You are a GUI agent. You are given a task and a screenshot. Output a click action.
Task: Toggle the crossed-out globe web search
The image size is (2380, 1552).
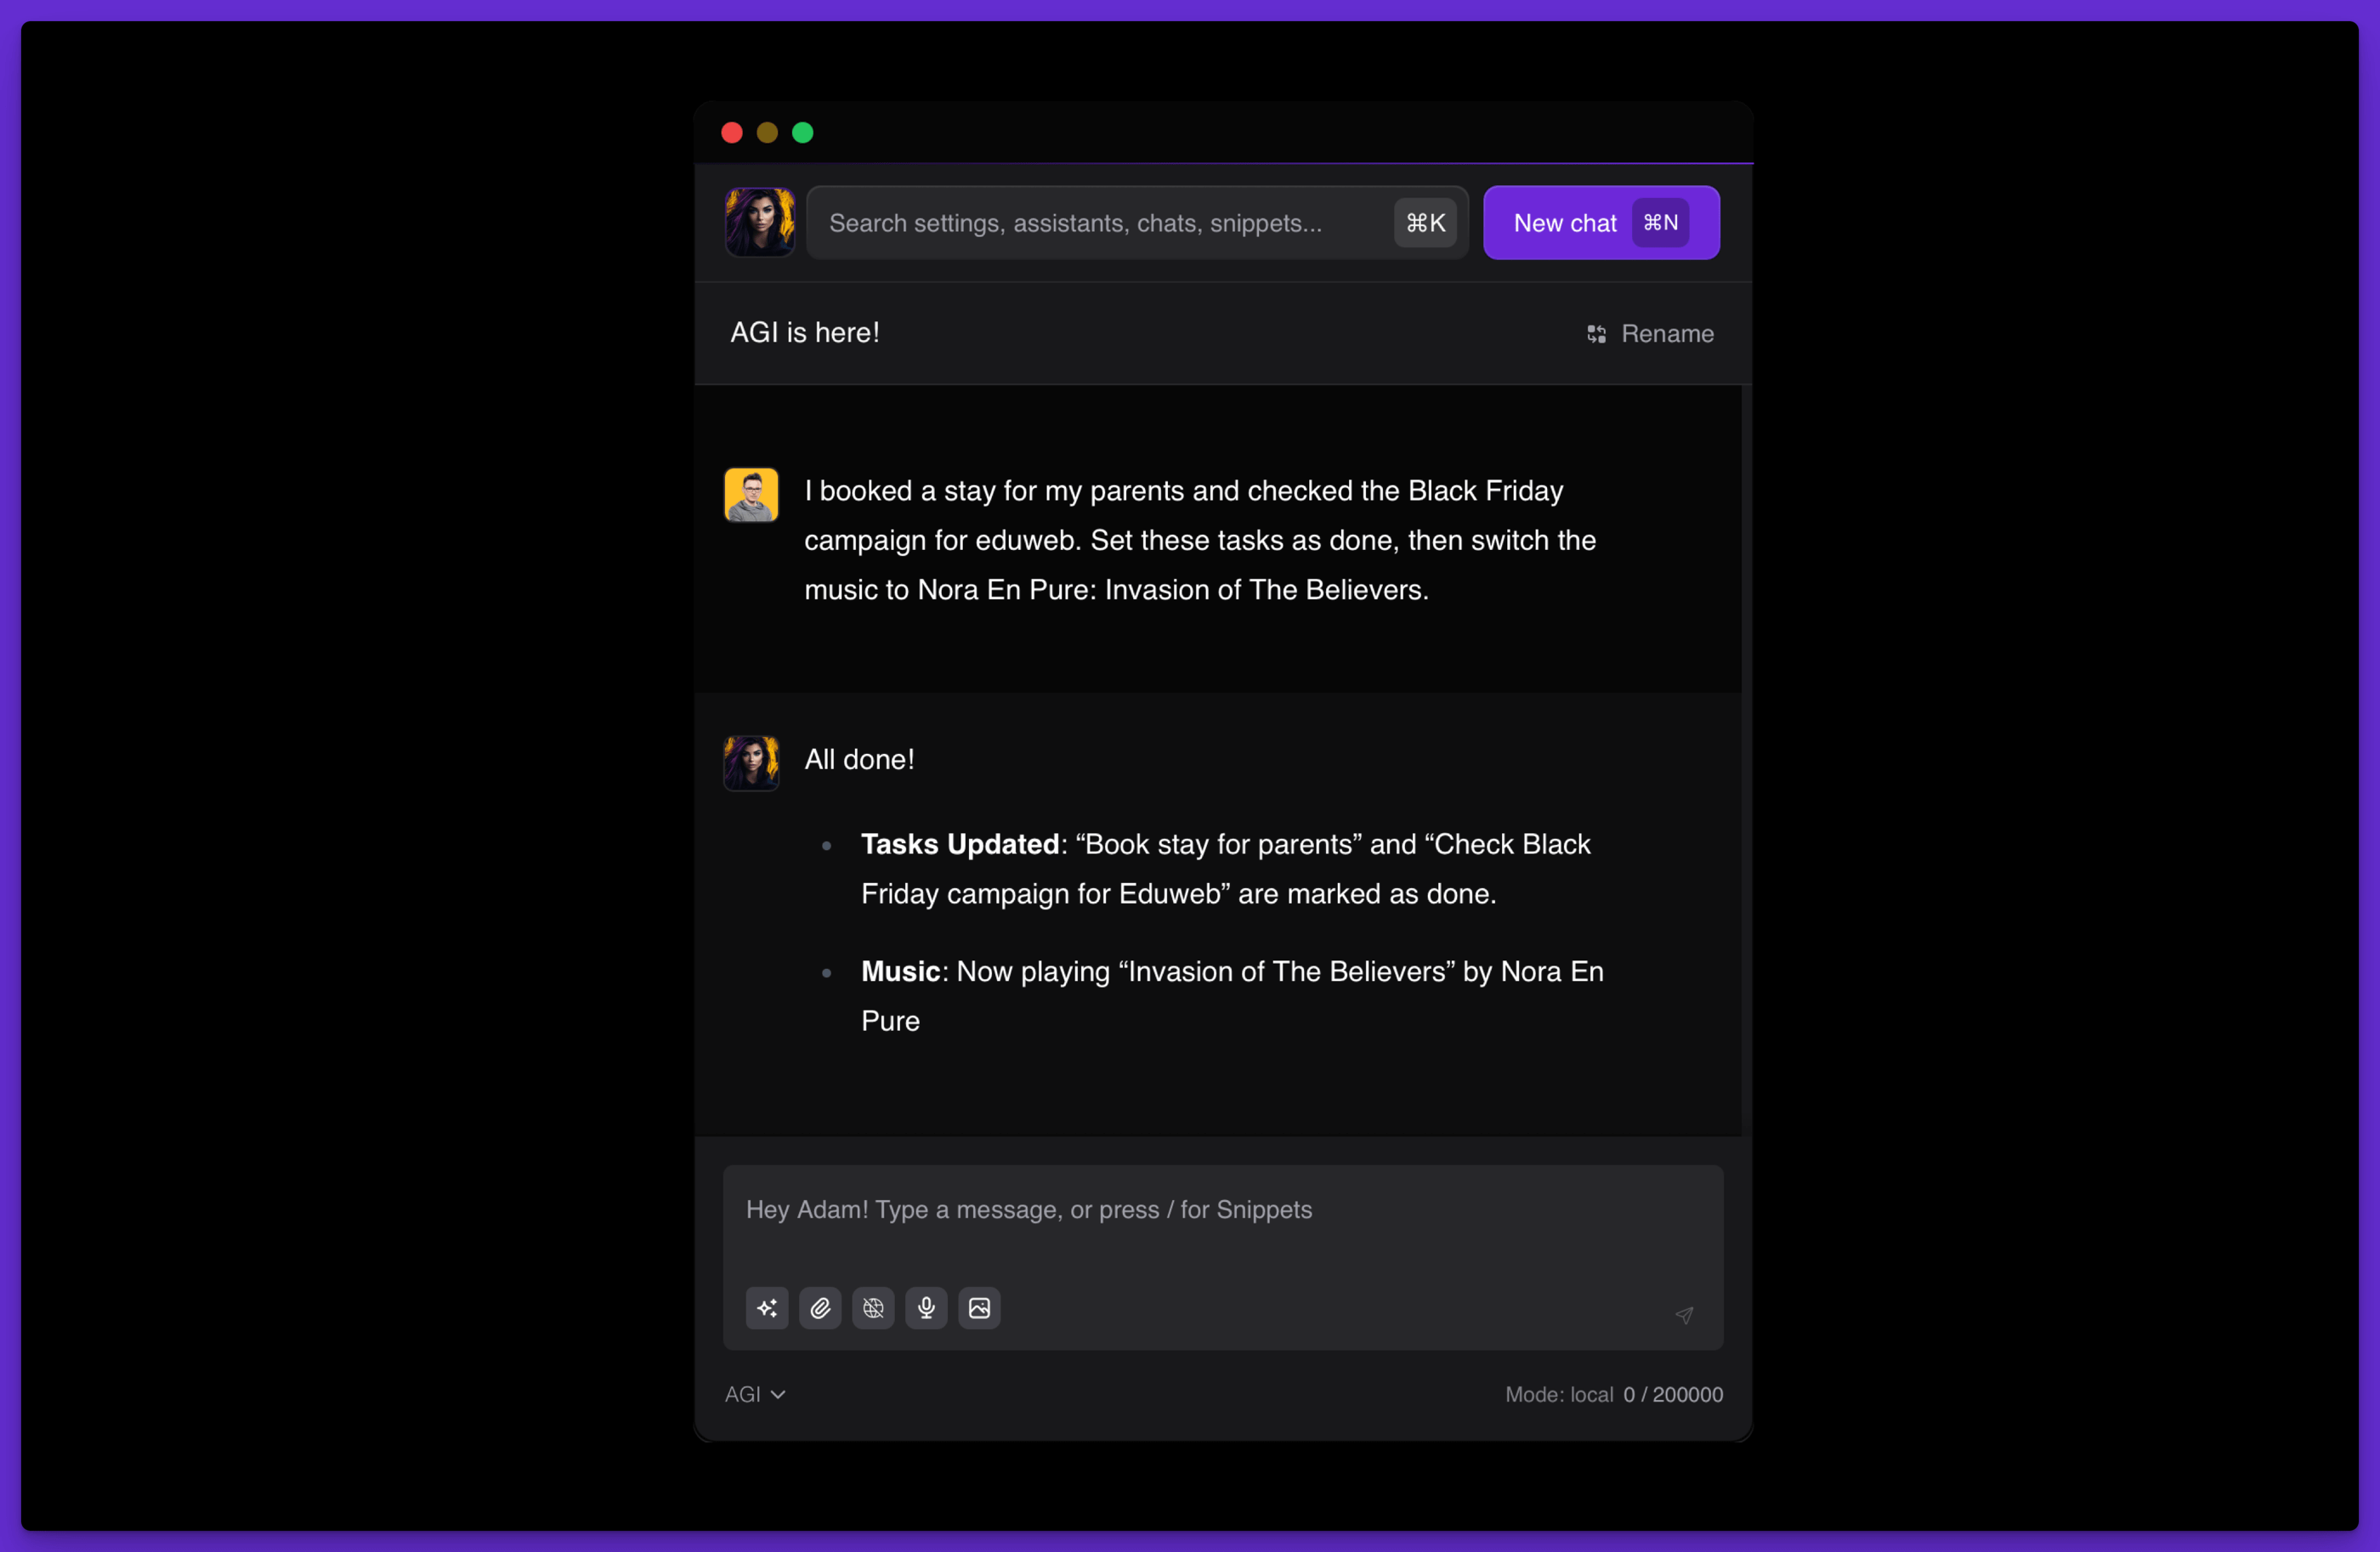click(x=873, y=1308)
